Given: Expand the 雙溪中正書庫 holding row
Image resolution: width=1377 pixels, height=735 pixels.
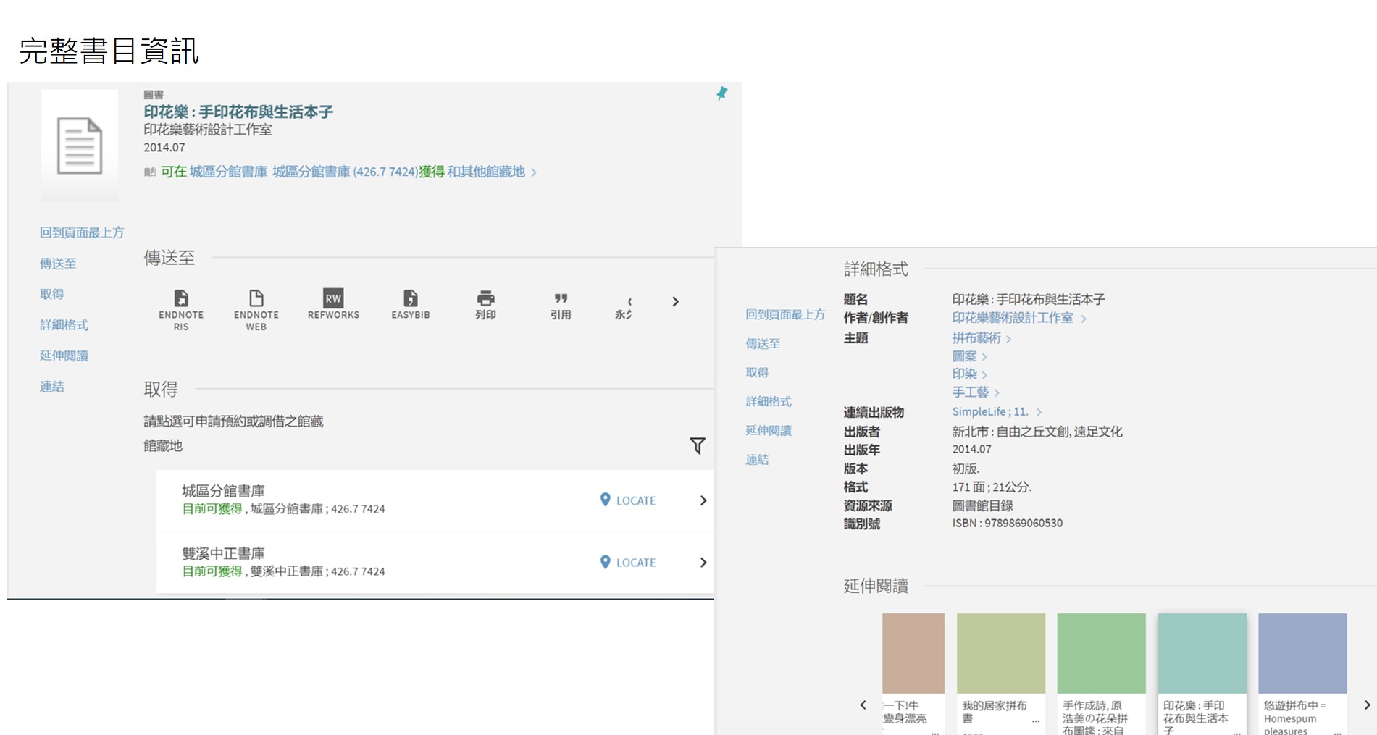Looking at the screenshot, I should tap(703, 563).
